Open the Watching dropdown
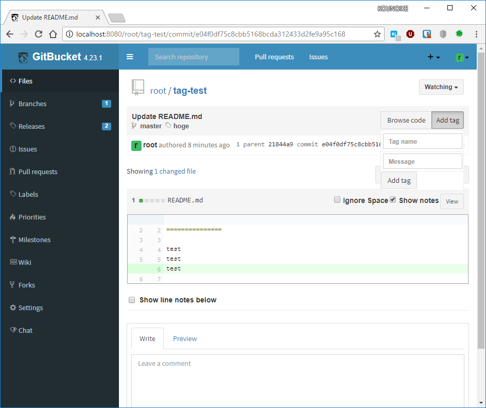The width and height of the screenshot is (486, 408). click(x=441, y=87)
